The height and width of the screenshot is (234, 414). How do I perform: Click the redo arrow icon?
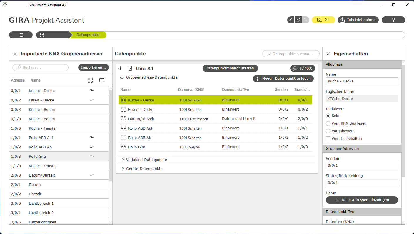306,20
